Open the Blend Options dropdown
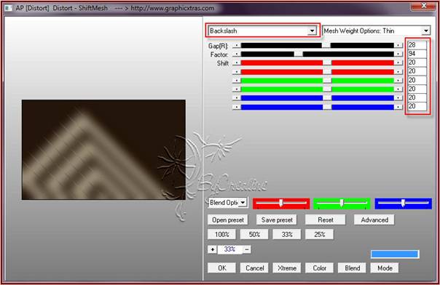The image size is (440, 285). pos(243,202)
